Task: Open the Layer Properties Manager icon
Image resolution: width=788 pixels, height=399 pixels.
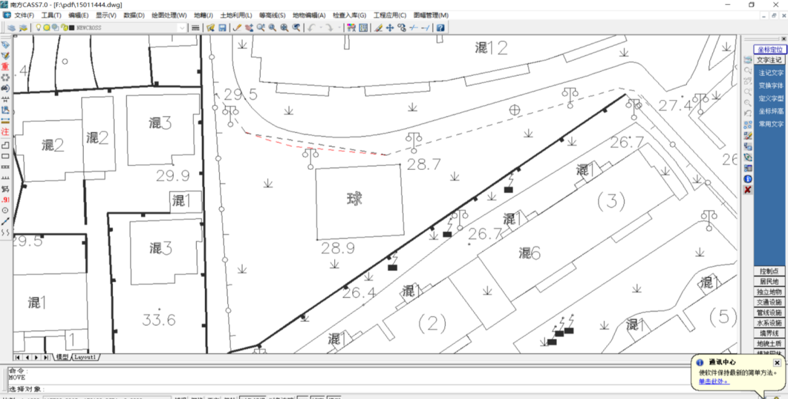Action: (x=11, y=28)
